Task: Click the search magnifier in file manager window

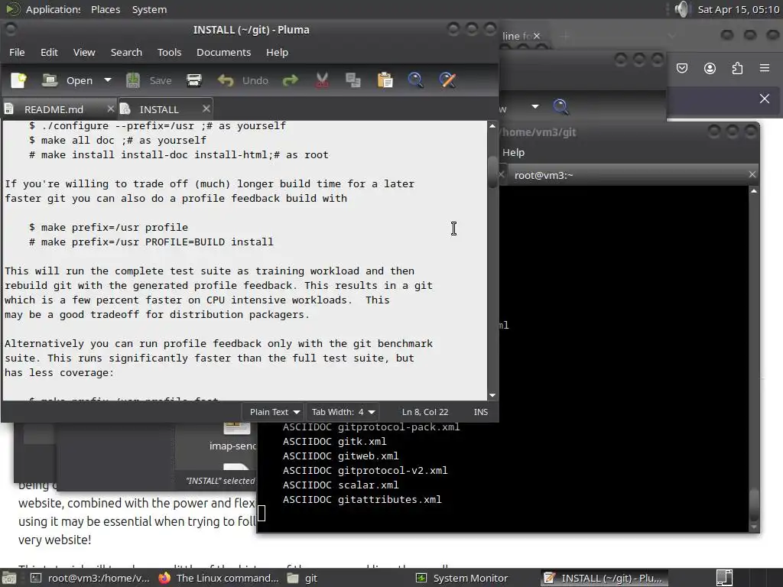Action: click(560, 106)
